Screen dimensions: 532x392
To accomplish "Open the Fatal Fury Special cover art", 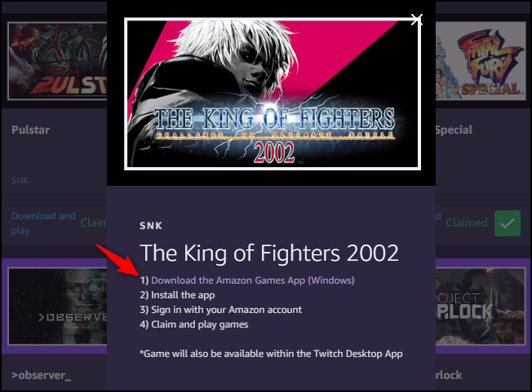I will pyautogui.click(x=481, y=61).
